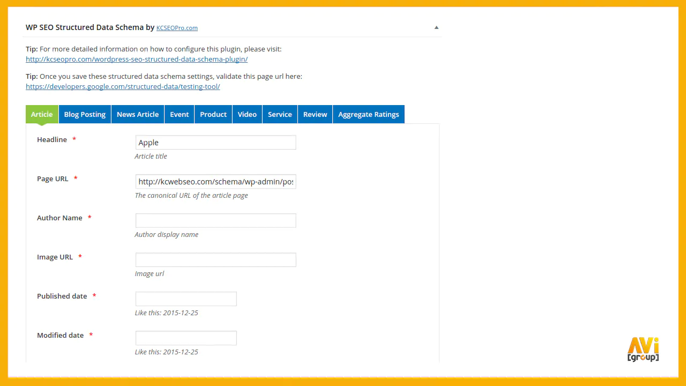Focus the Image URL input field
The width and height of the screenshot is (686, 386).
click(215, 260)
